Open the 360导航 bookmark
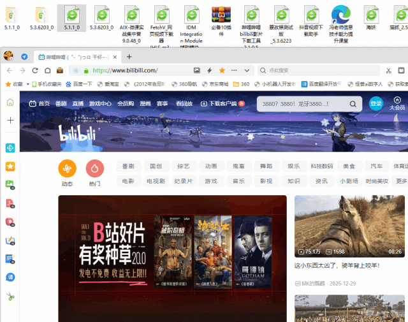This screenshot has height=322, width=408. [x=184, y=84]
